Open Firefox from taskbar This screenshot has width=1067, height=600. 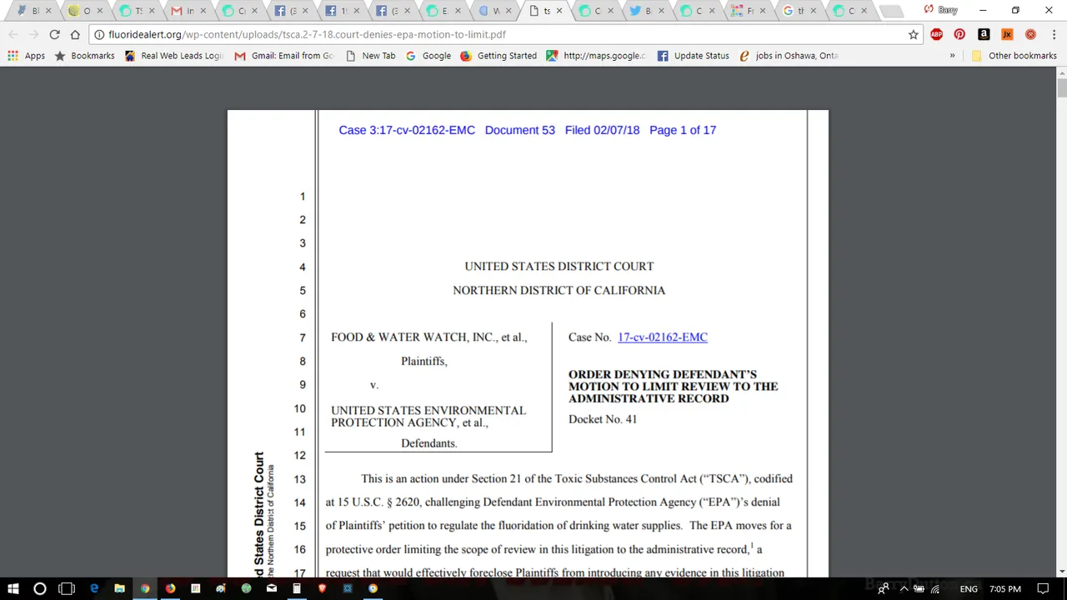[x=170, y=588]
